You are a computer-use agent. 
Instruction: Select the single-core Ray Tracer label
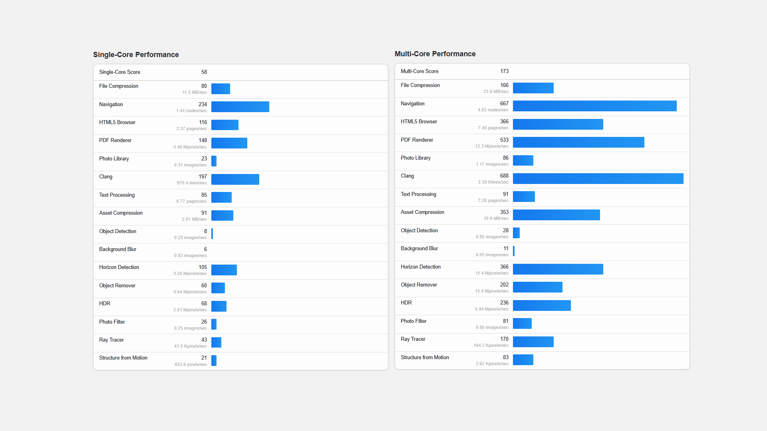(111, 340)
